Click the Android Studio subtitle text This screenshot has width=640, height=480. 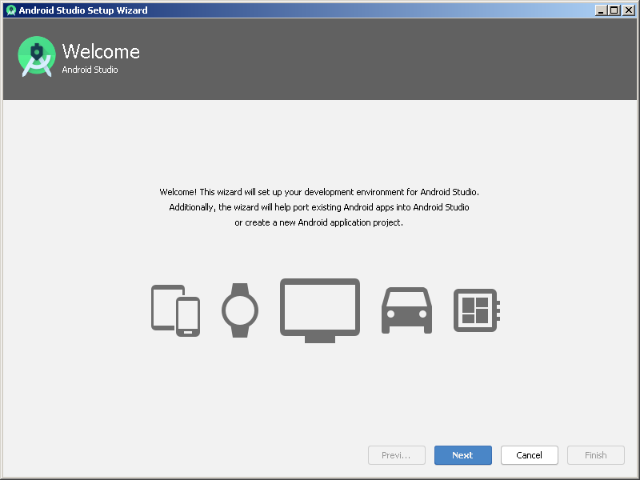coord(90,70)
